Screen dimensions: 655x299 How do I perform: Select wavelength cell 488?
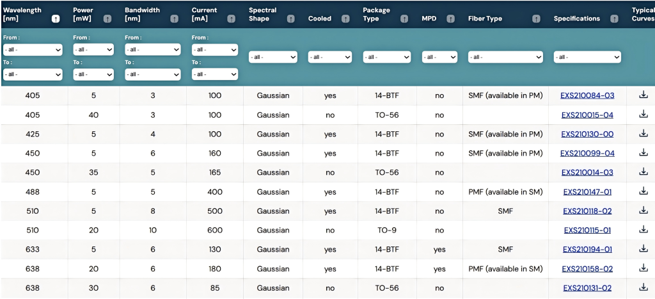click(x=33, y=192)
